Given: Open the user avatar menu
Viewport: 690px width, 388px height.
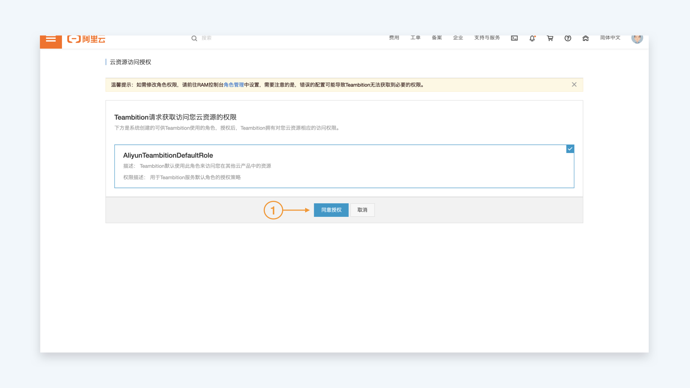Looking at the screenshot, I should (637, 39).
